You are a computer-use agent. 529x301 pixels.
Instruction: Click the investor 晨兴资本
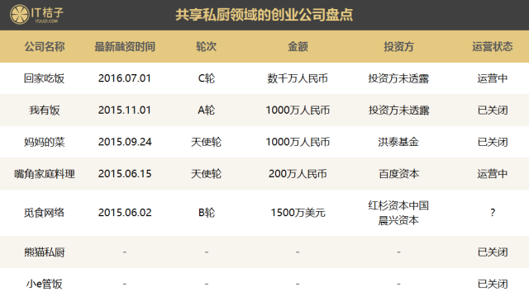(x=398, y=220)
